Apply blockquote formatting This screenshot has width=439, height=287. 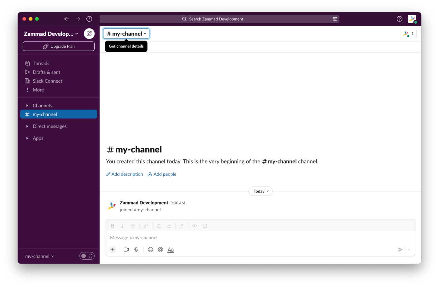[182, 226]
